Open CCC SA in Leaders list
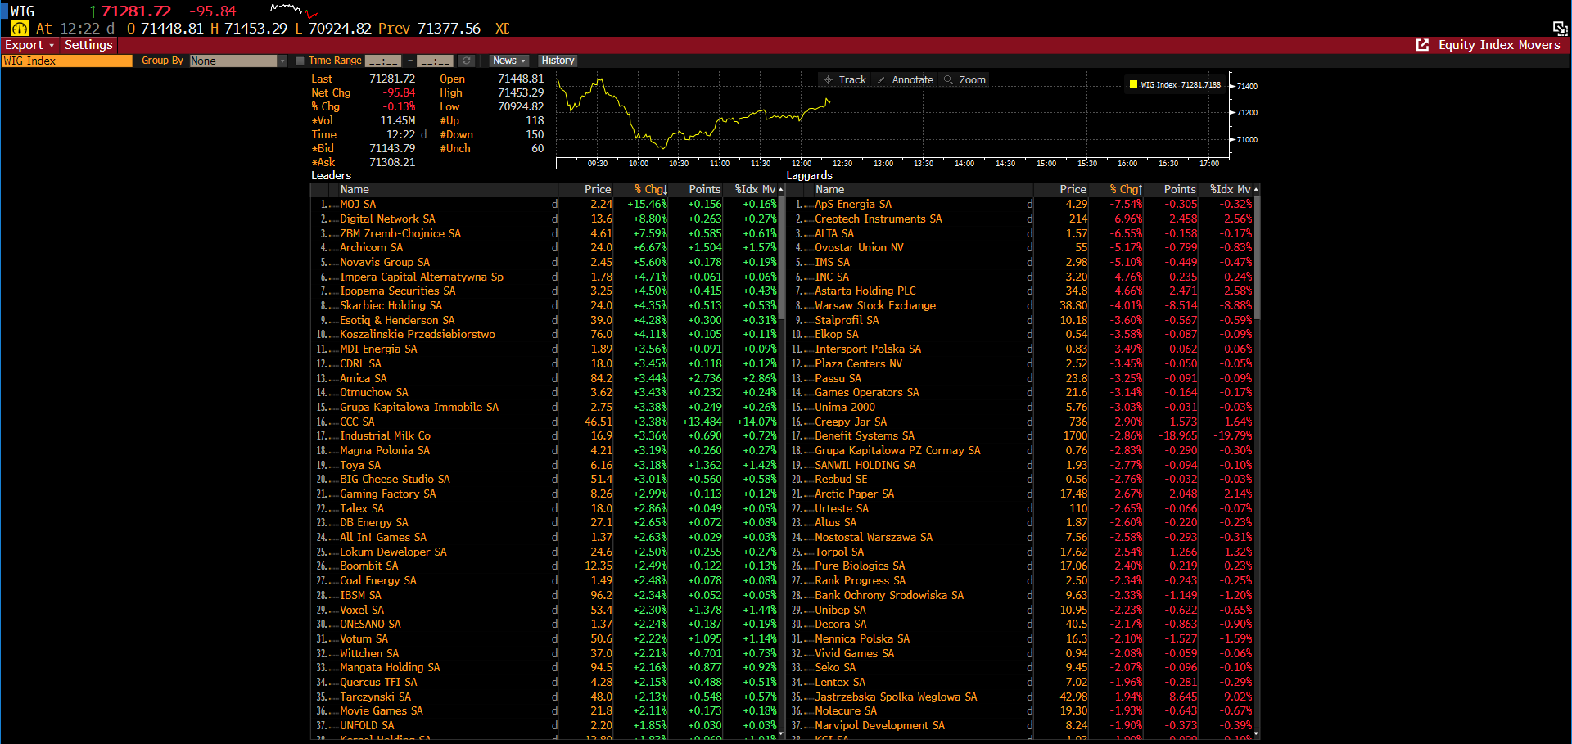The height and width of the screenshot is (744, 1572). (x=357, y=422)
